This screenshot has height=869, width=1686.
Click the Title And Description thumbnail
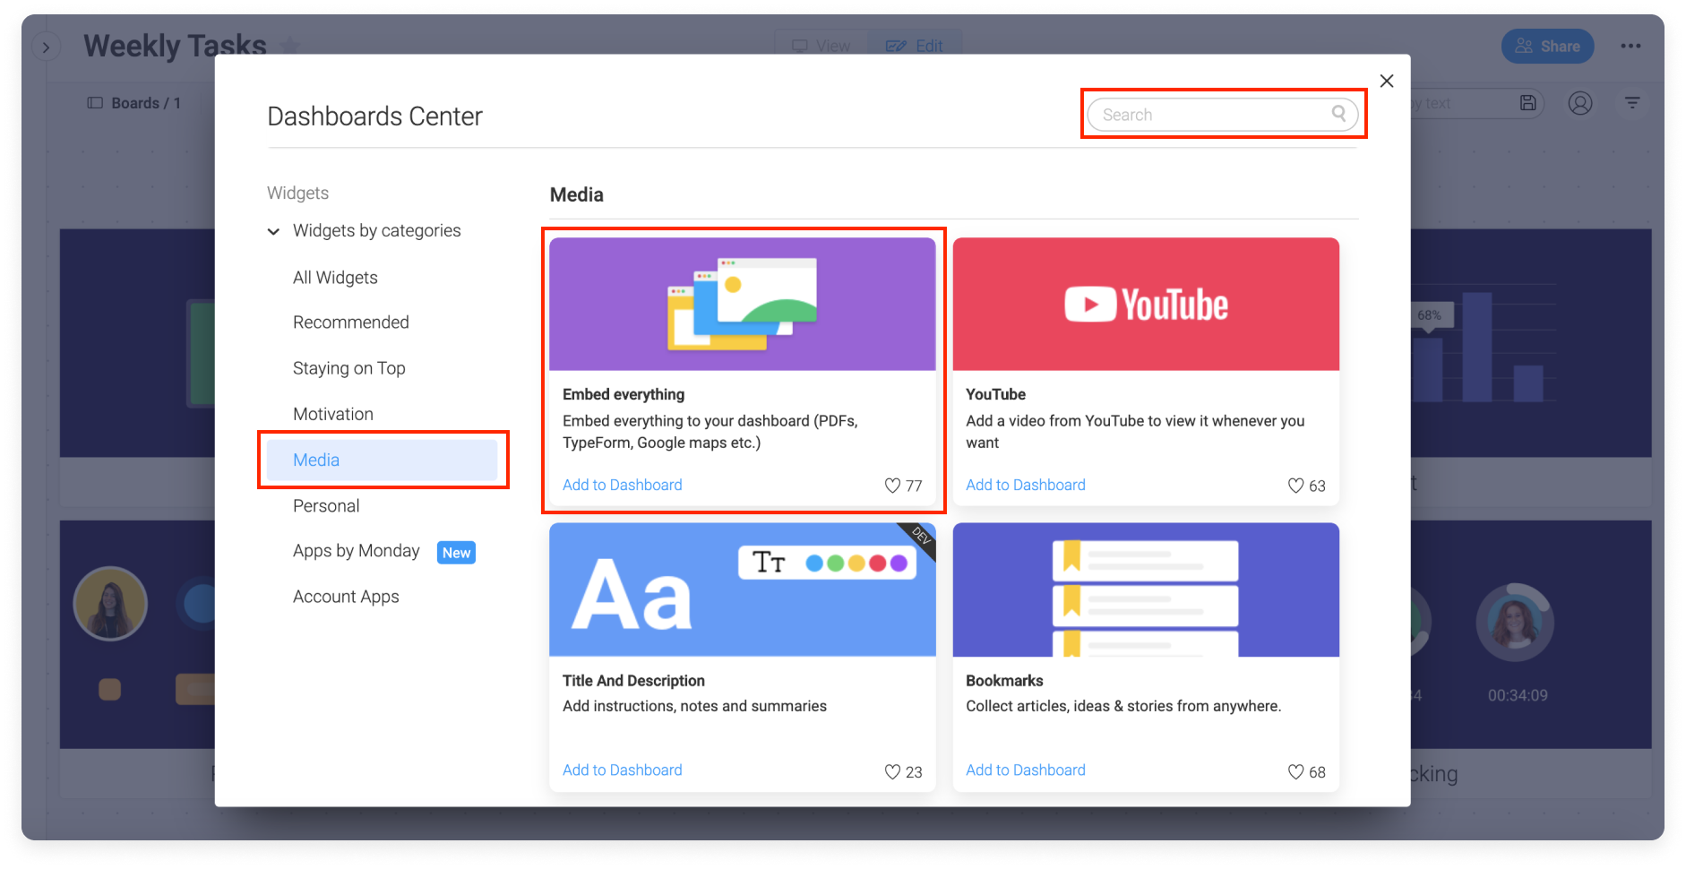(x=743, y=589)
